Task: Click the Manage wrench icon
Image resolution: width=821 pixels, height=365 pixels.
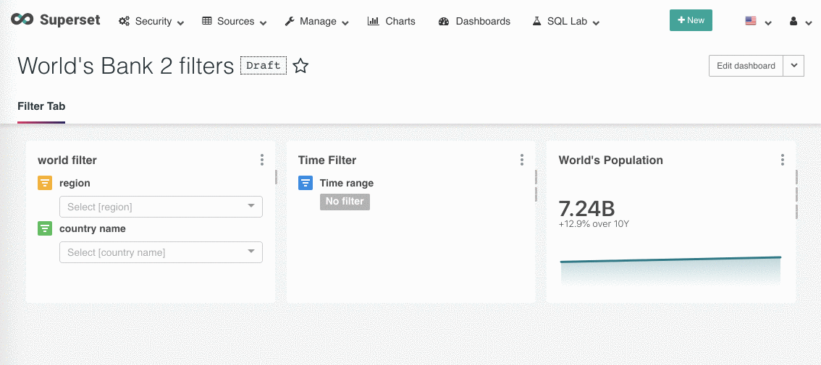Action: 290,22
